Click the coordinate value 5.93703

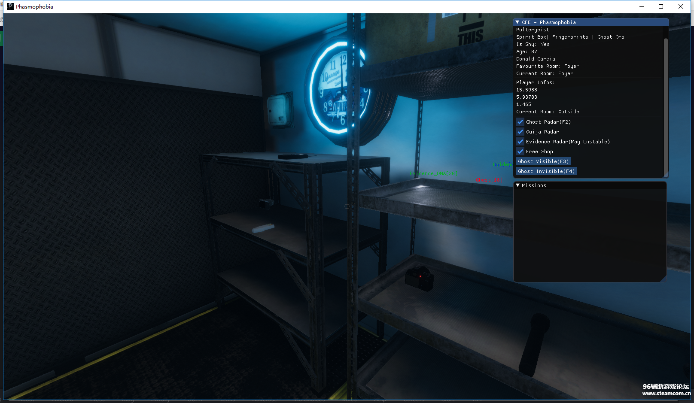pos(527,97)
